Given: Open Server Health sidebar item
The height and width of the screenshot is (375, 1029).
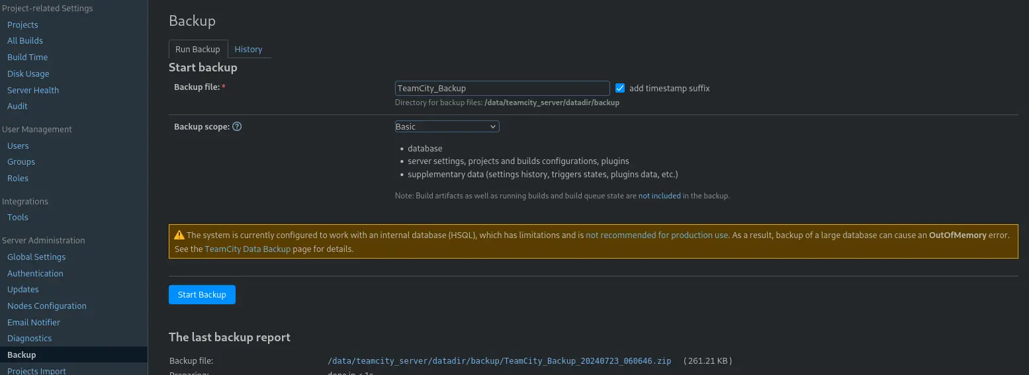Looking at the screenshot, I should click(x=33, y=90).
